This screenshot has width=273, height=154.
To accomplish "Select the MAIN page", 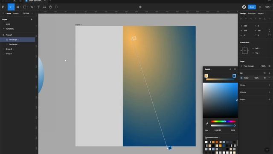I will [x=8, y=24].
